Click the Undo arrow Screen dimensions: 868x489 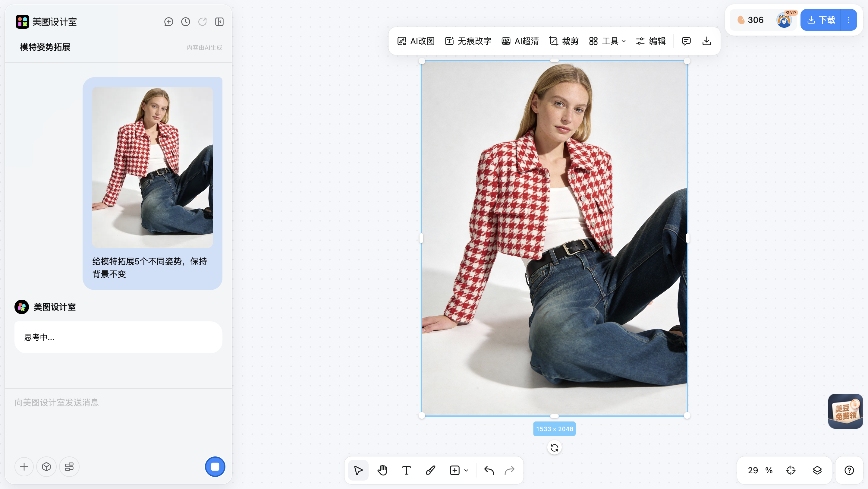pos(489,470)
